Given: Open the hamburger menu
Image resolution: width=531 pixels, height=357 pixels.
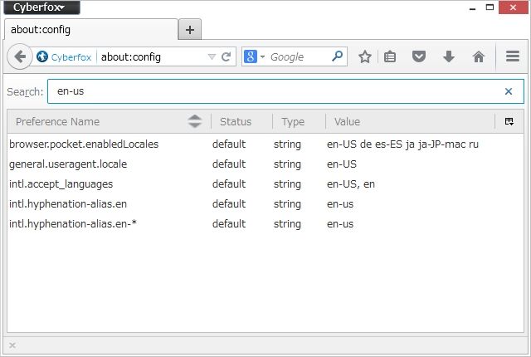Looking at the screenshot, I should click(513, 56).
